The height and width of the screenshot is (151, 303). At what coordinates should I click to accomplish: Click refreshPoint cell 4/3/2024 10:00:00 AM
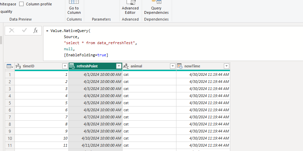pyautogui.click(x=96, y=89)
